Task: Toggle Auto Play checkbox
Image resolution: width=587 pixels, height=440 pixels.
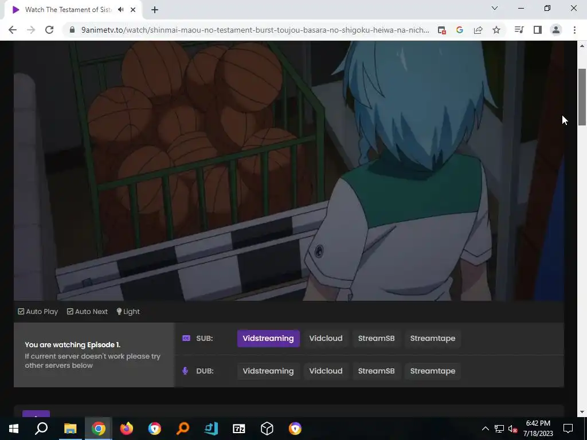Action: (x=21, y=311)
